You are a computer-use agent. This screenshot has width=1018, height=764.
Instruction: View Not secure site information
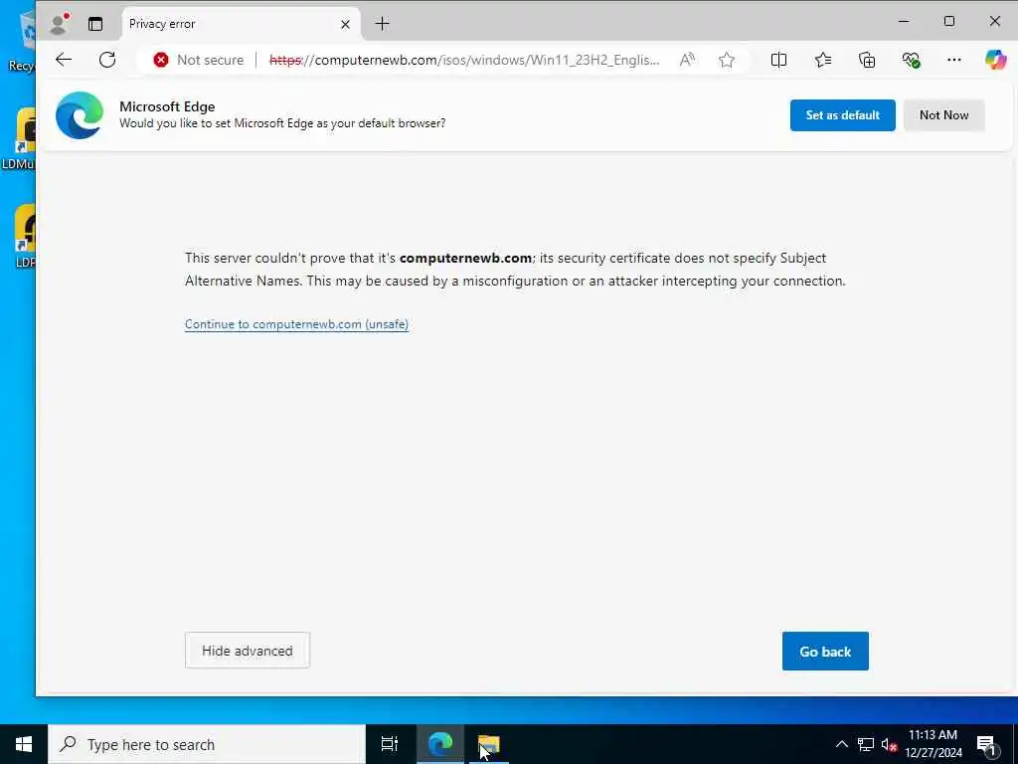coord(199,60)
